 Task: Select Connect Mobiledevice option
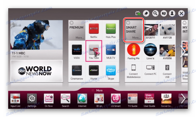pyautogui.click(x=133, y=72)
